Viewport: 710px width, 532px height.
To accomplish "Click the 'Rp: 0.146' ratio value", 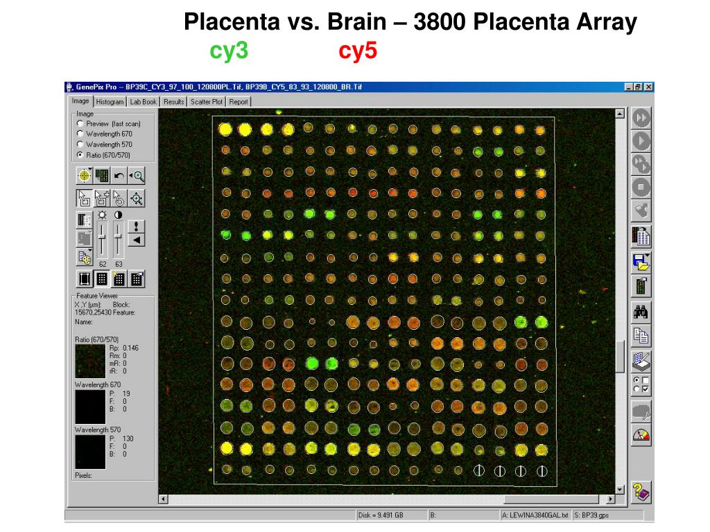I will [124, 348].
